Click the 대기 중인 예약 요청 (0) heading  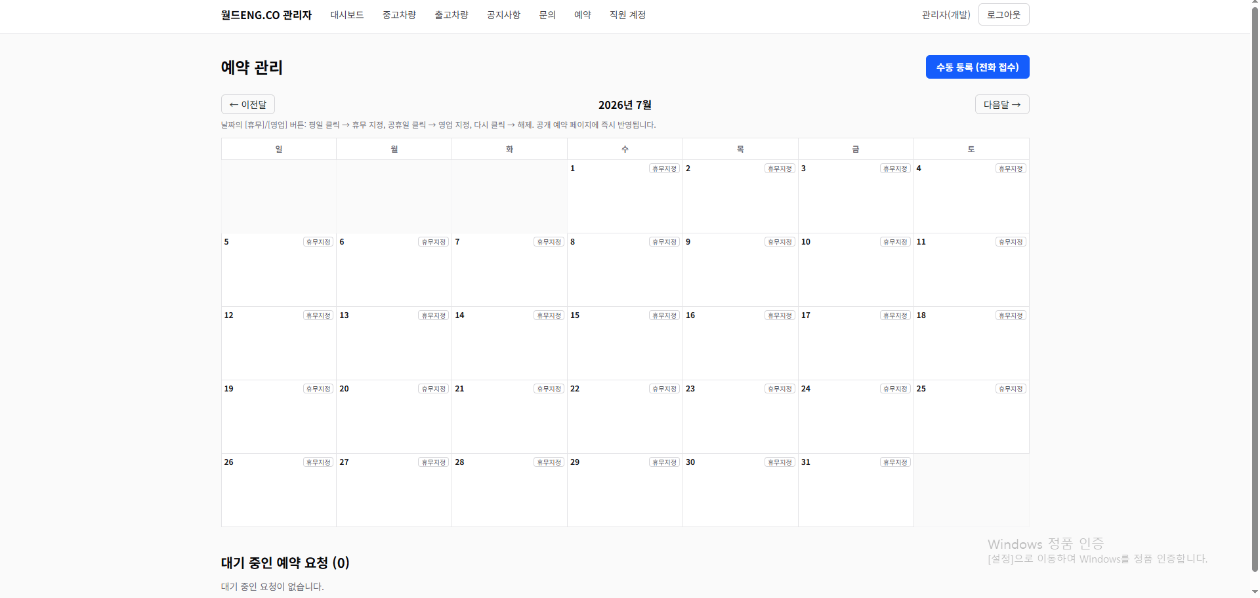285,563
